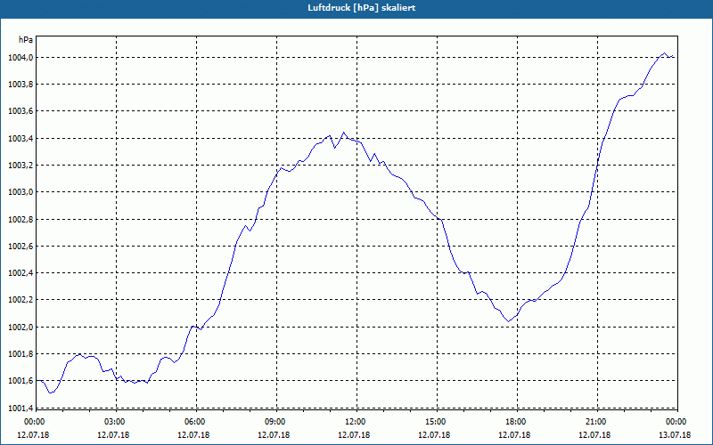The height and width of the screenshot is (445, 713).
Task: Select the 18:00 time axis label
Action: [x=517, y=422]
